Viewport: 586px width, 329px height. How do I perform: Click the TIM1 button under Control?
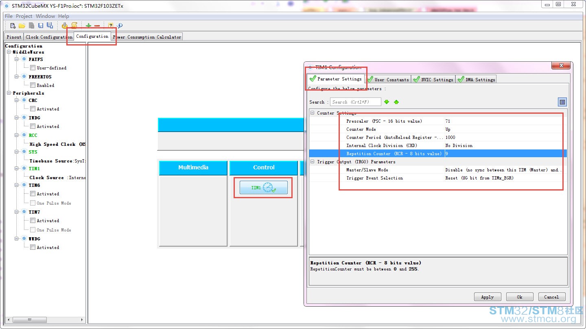click(263, 188)
